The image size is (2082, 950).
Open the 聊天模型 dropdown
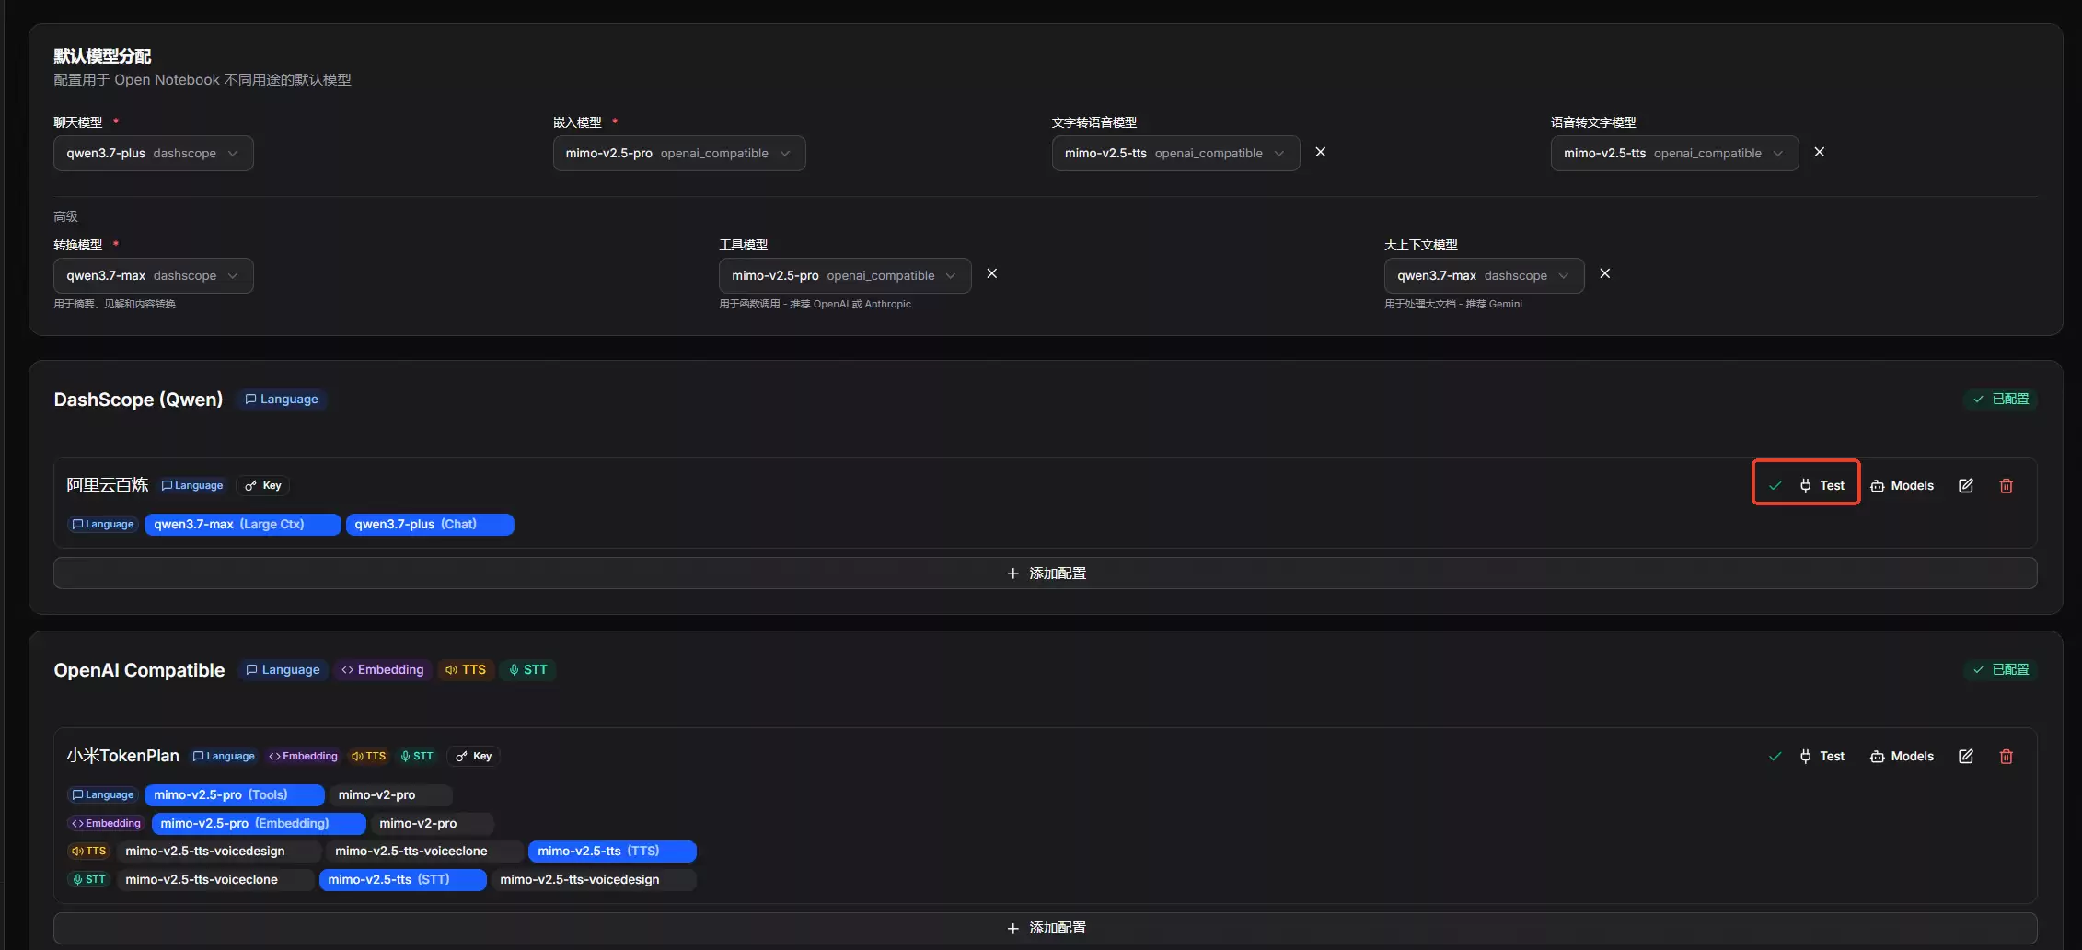click(154, 154)
